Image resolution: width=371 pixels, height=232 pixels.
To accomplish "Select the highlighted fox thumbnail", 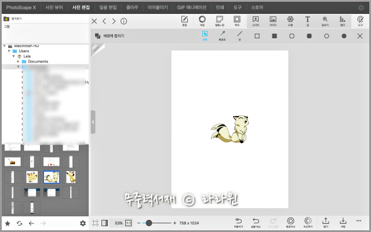I will pyautogui.click(x=52, y=177).
